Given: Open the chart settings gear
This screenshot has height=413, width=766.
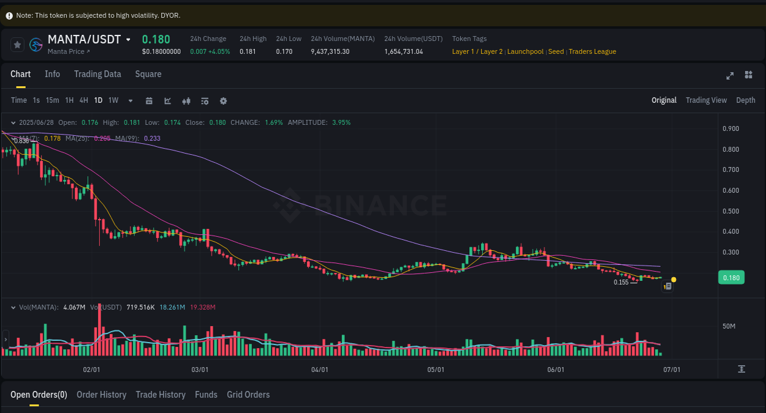Looking at the screenshot, I should 223,100.
